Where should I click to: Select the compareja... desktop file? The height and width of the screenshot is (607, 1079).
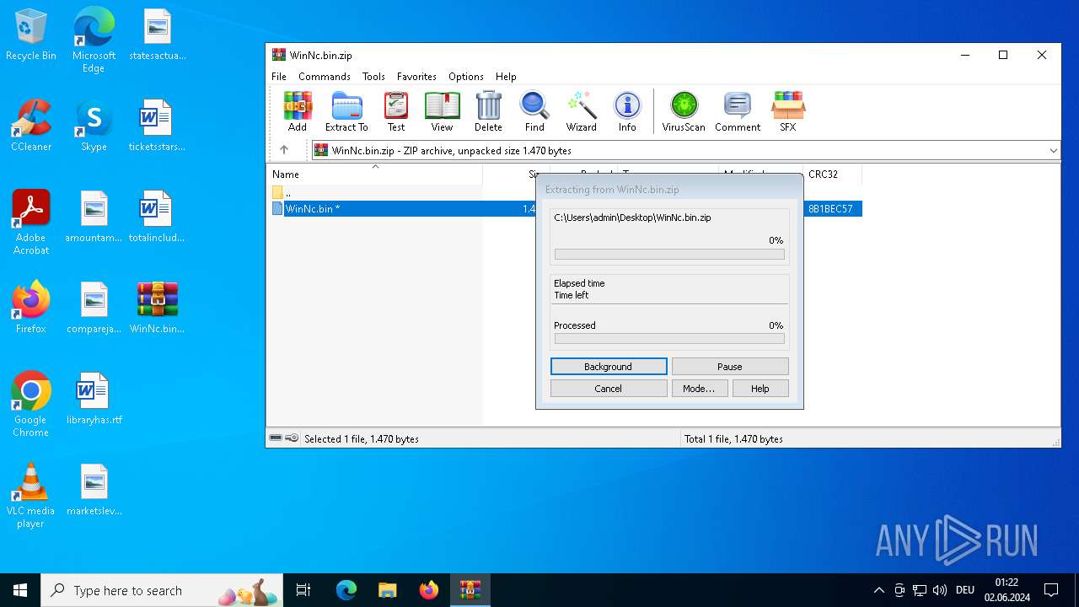pos(94,308)
